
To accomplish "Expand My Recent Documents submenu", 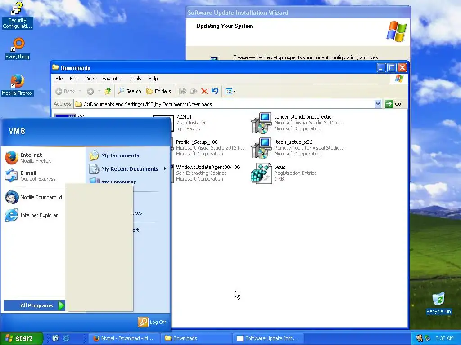I will [128, 169].
